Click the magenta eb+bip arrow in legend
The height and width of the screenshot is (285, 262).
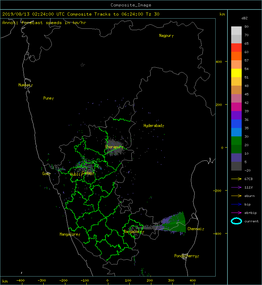point(236,213)
